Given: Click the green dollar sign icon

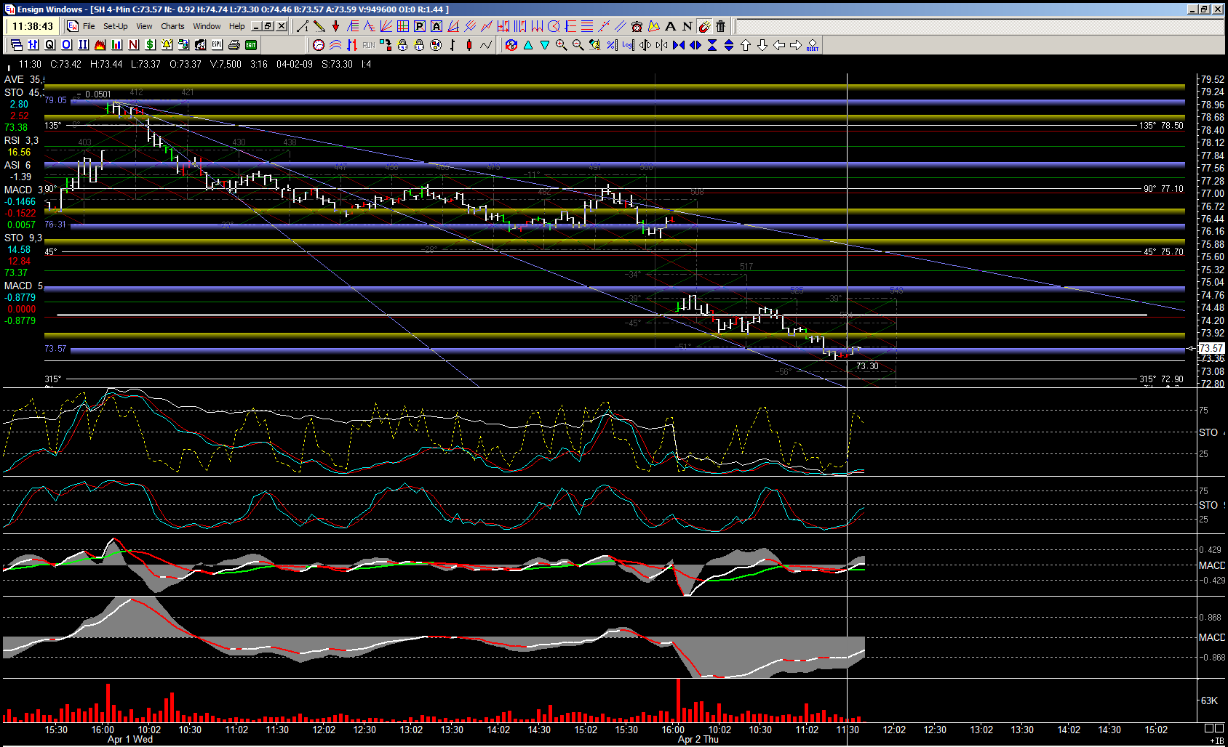Looking at the screenshot, I should 150,45.
